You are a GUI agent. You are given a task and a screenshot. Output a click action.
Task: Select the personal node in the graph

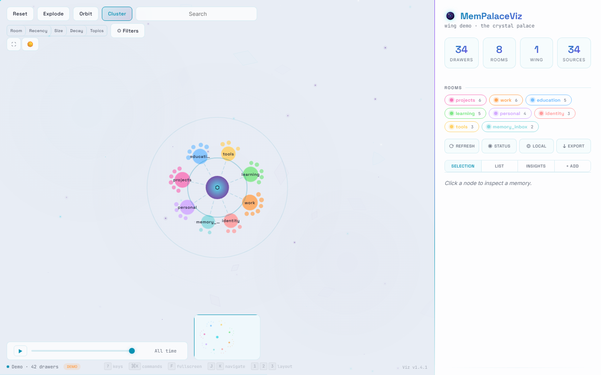(x=187, y=207)
